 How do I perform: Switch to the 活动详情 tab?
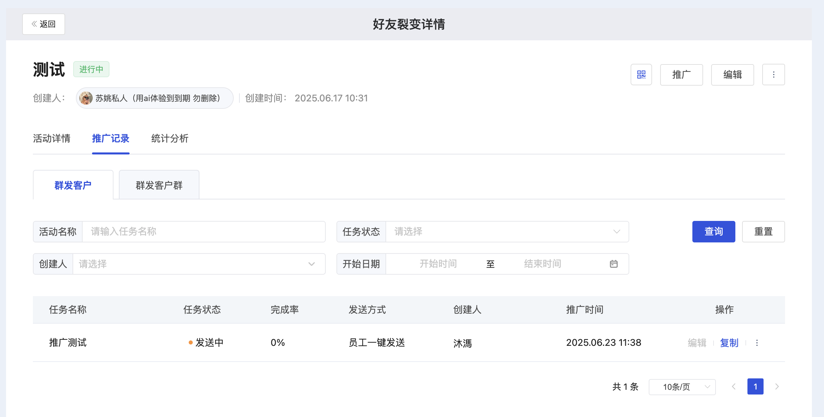click(52, 138)
